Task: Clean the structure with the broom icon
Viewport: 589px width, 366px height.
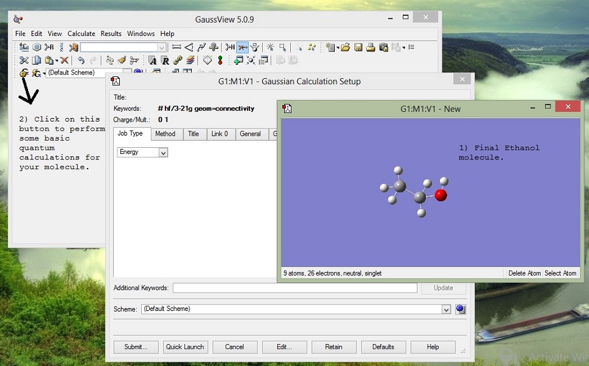Action: pos(122,60)
